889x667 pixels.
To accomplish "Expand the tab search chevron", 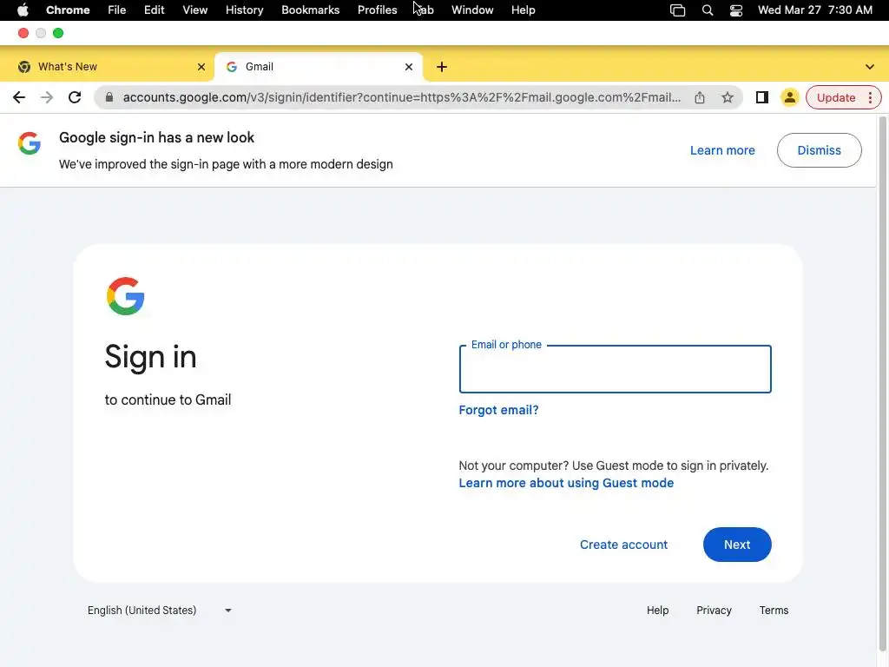I will [870, 67].
